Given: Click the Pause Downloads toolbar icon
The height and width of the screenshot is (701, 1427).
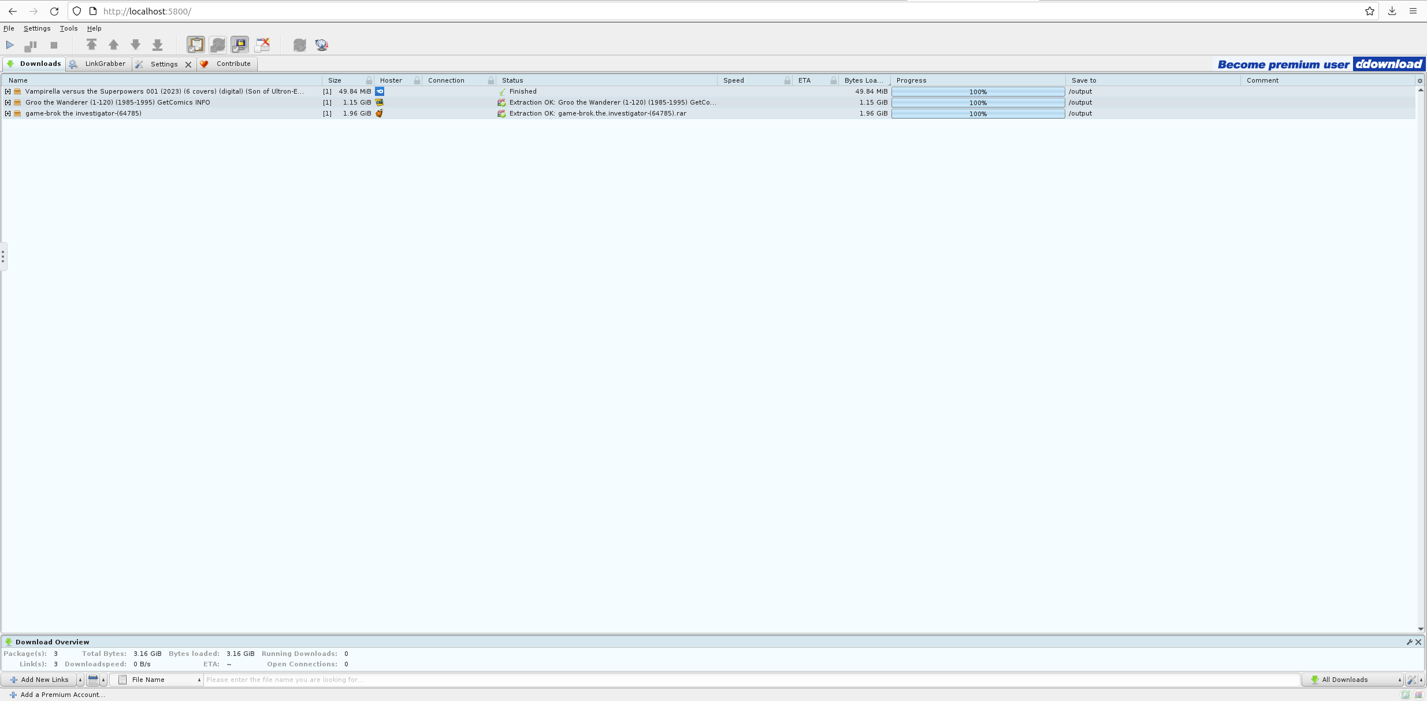Looking at the screenshot, I should click(31, 45).
